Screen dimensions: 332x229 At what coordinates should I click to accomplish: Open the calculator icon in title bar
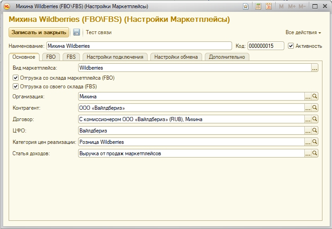pyautogui.click(x=258, y=7)
